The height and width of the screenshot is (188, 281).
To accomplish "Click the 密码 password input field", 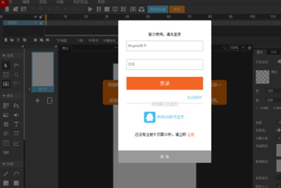I will [164, 64].
